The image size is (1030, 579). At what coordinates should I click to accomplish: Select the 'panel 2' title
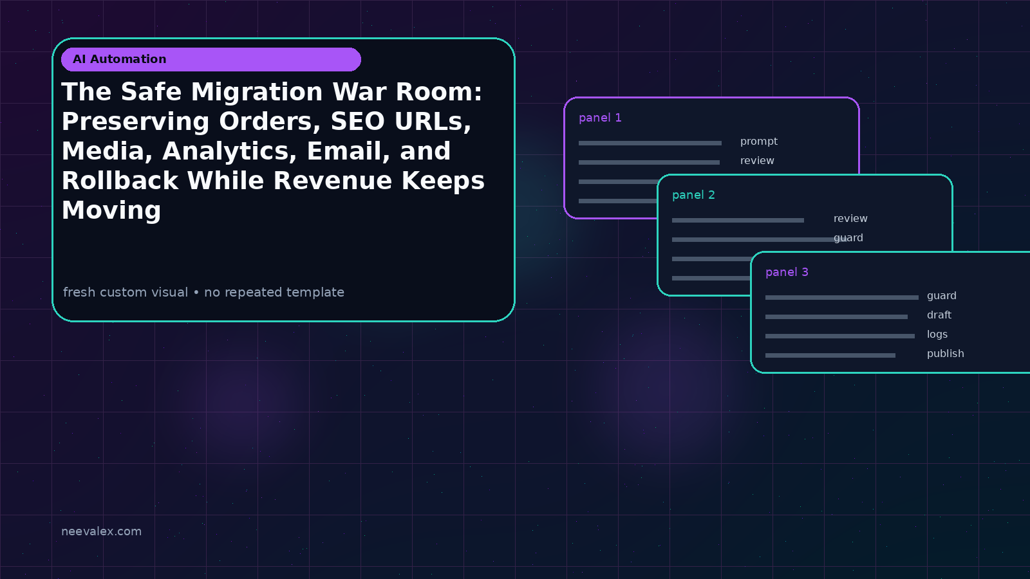(693, 195)
